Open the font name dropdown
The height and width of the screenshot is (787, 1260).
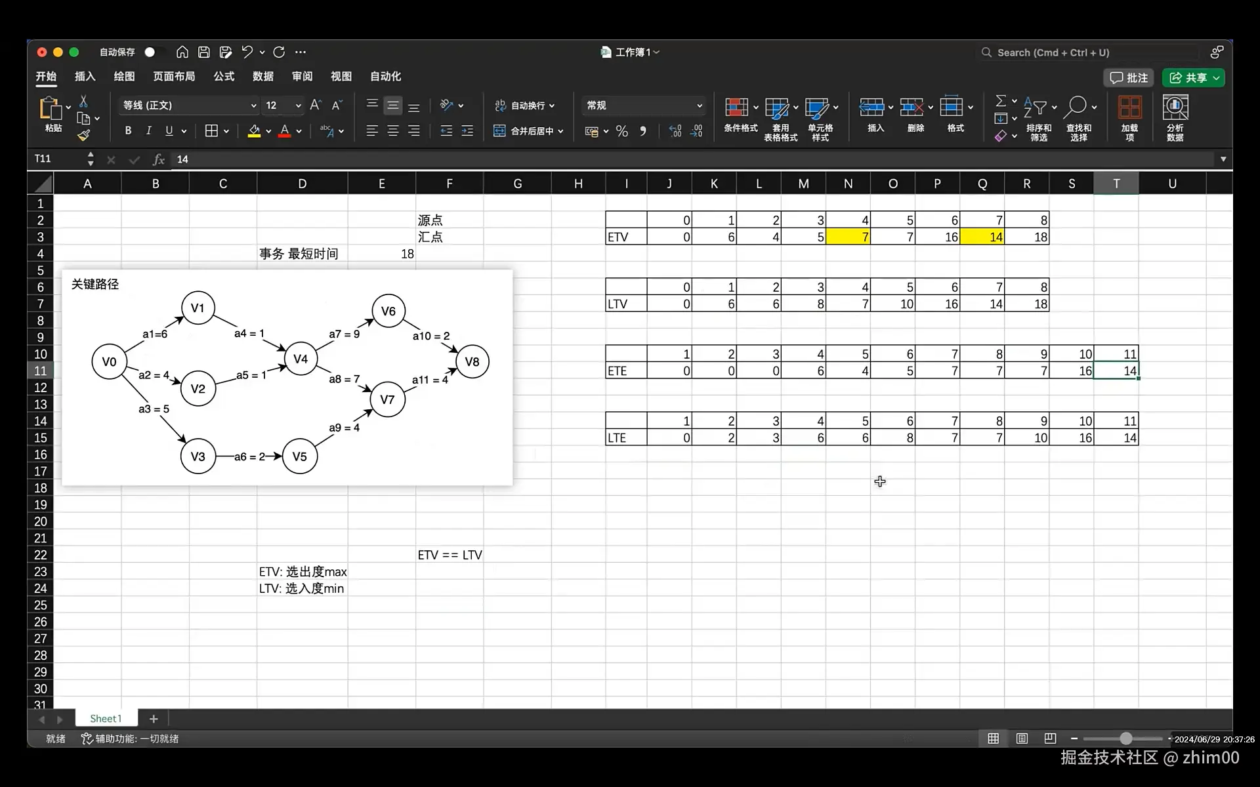(x=253, y=106)
